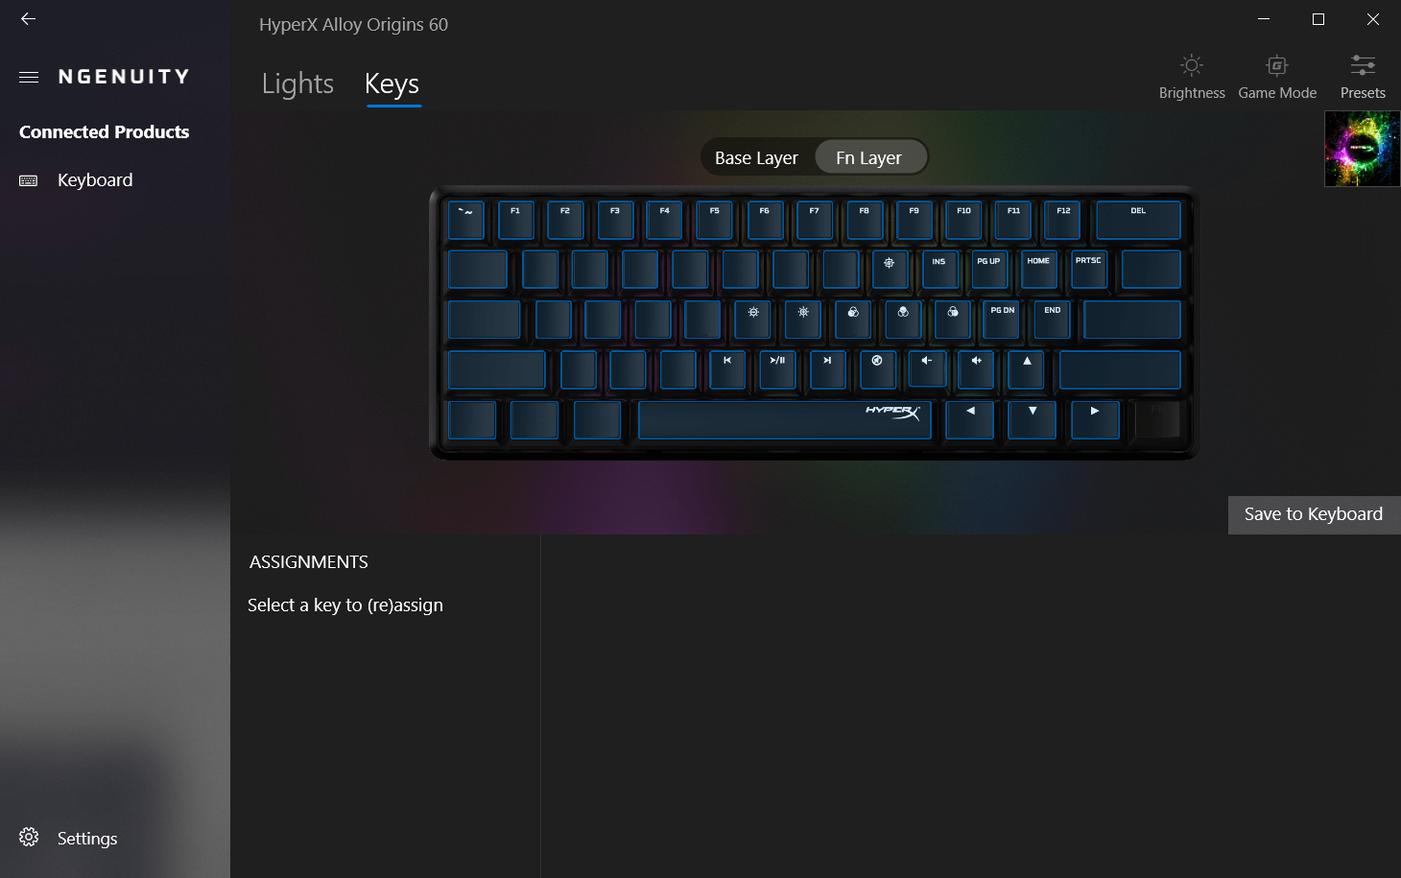1401x878 pixels.
Task: Toggle Game Mode icon
Action: pos(1277,77)
